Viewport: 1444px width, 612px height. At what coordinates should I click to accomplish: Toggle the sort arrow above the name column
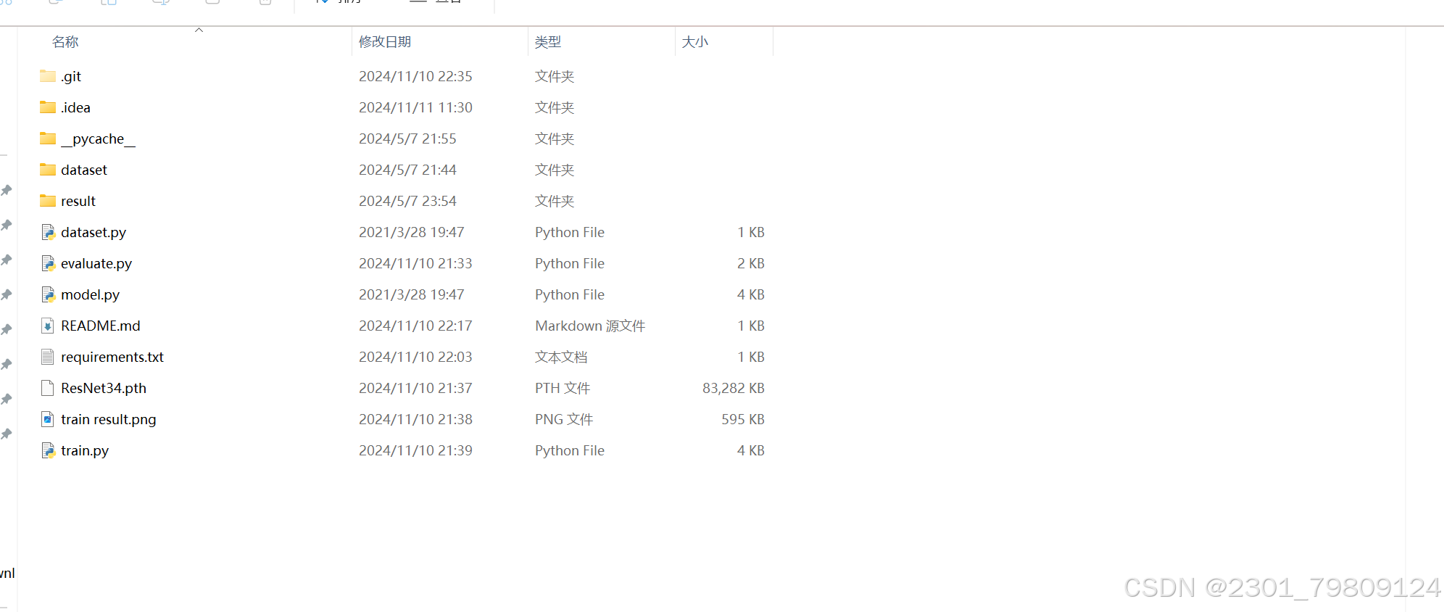coord(199,30)
